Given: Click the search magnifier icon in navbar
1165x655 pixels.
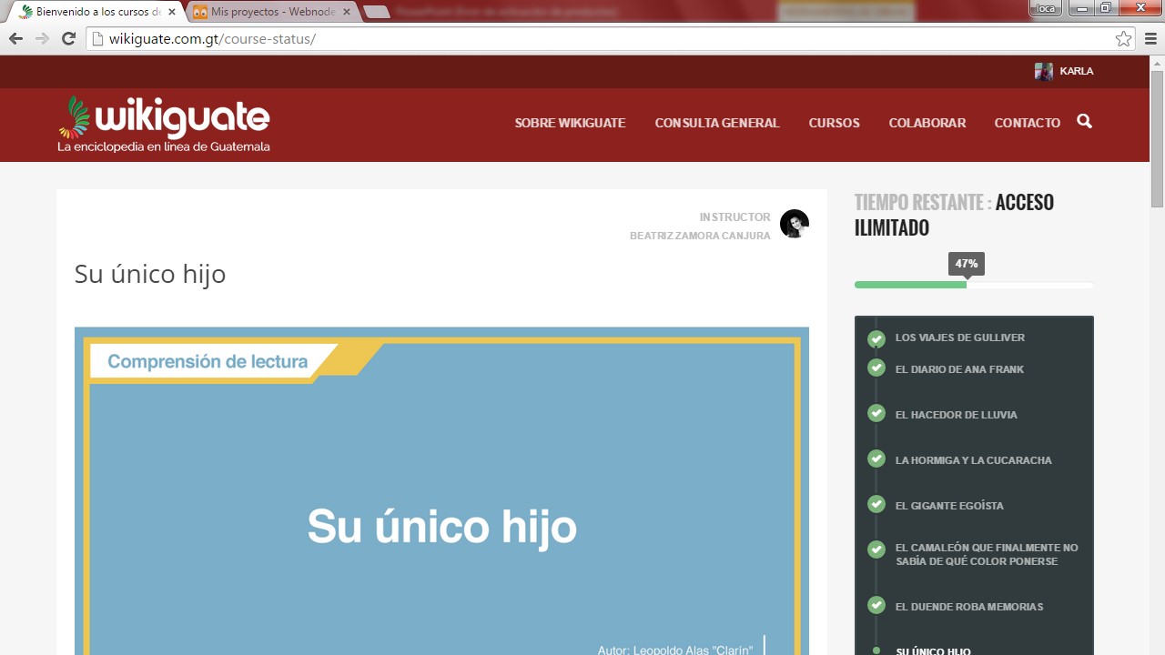Looking at the screenshot, I should (x=1084, y=121).
